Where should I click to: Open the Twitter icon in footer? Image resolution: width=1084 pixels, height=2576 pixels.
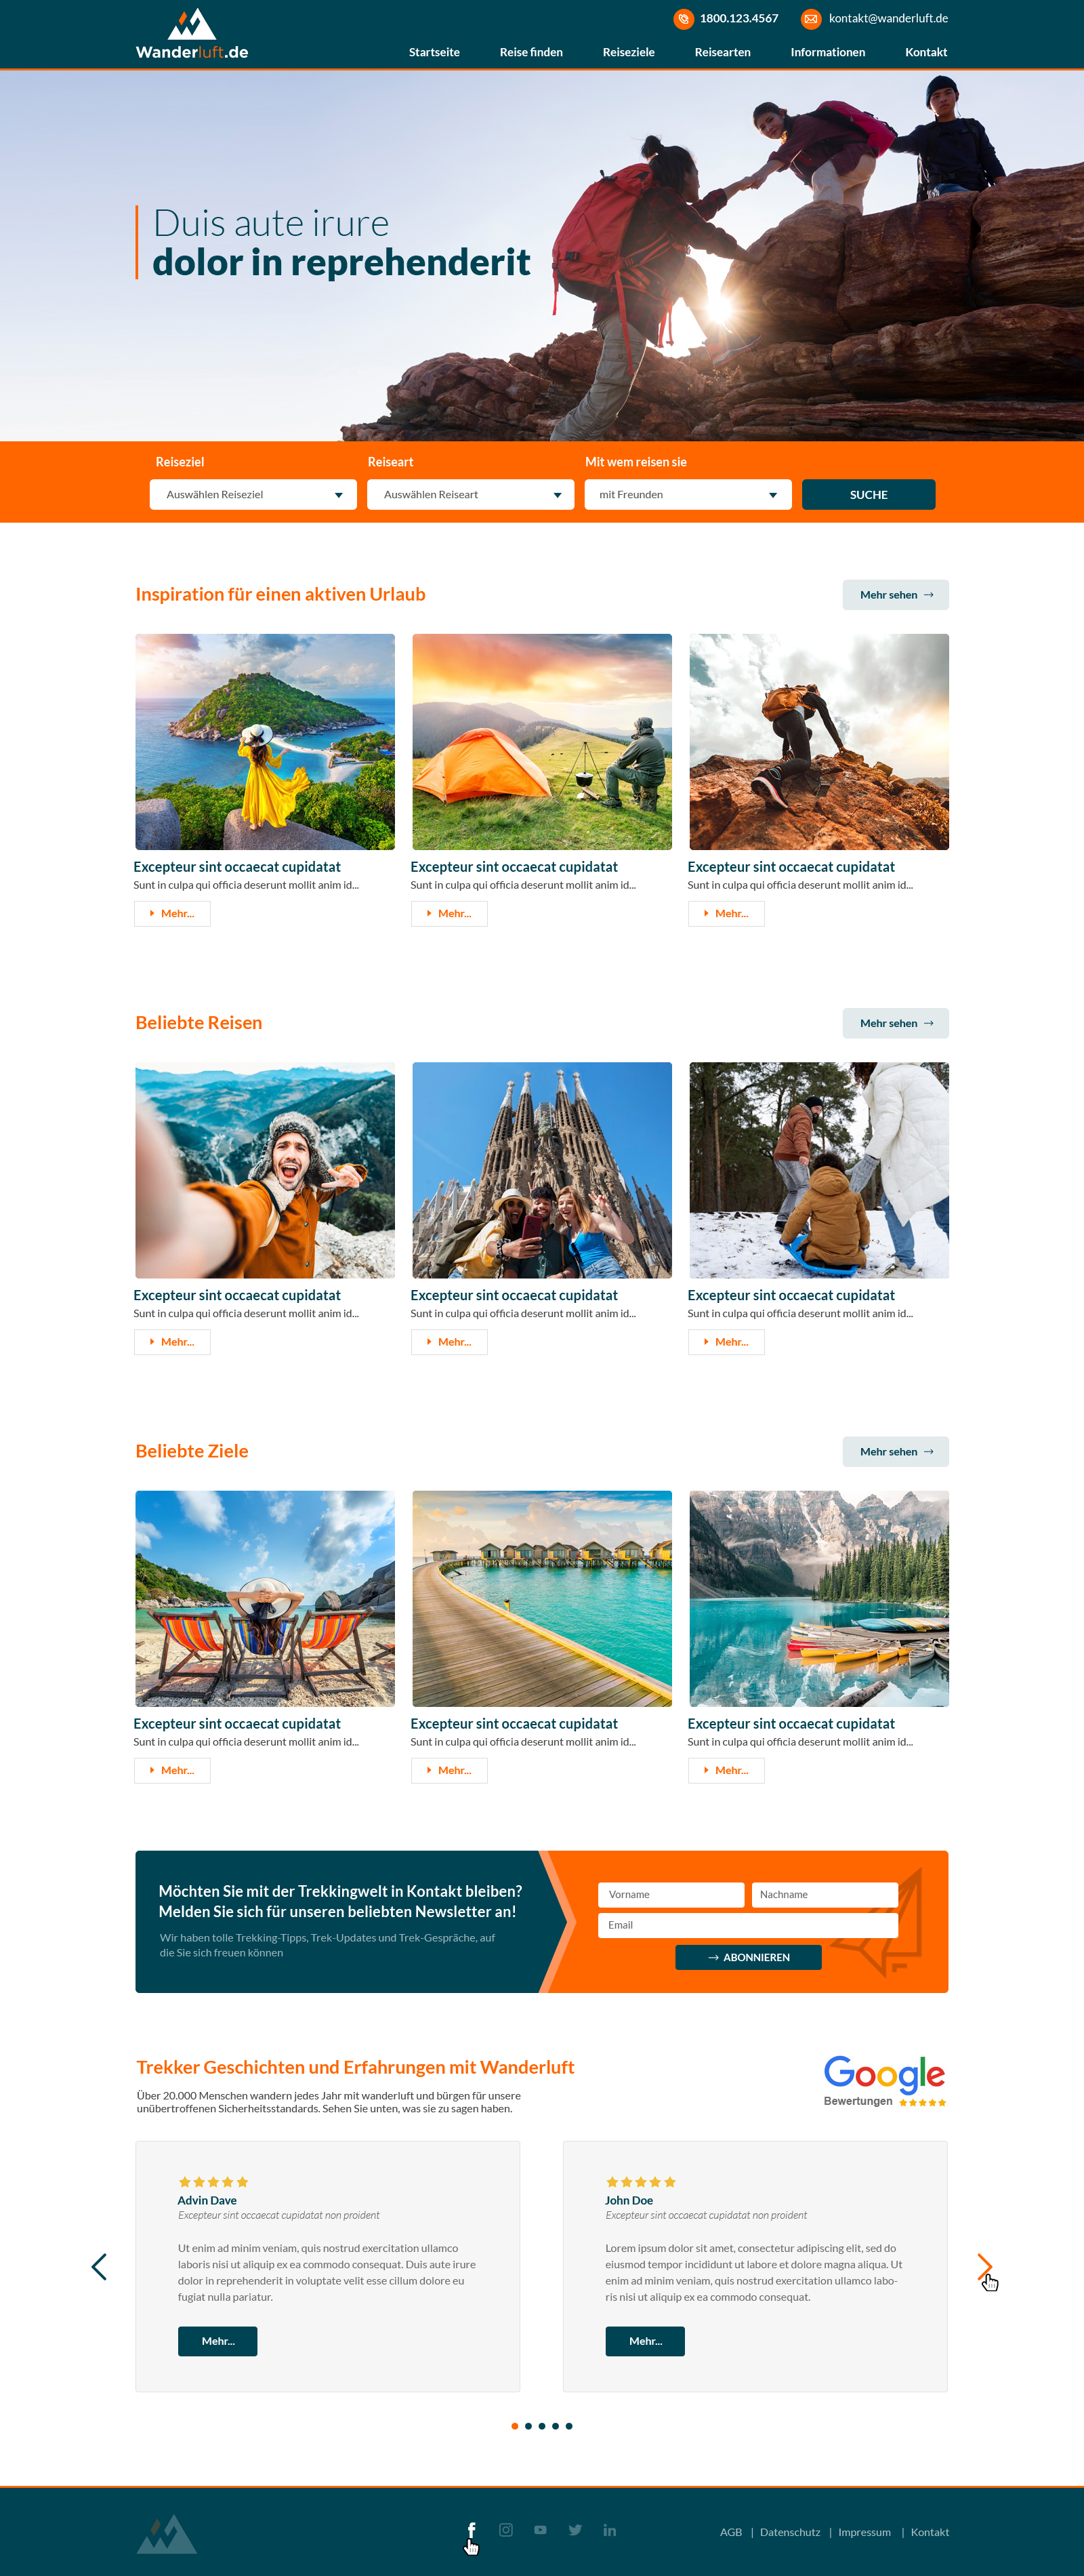(x=575, y=2530)
